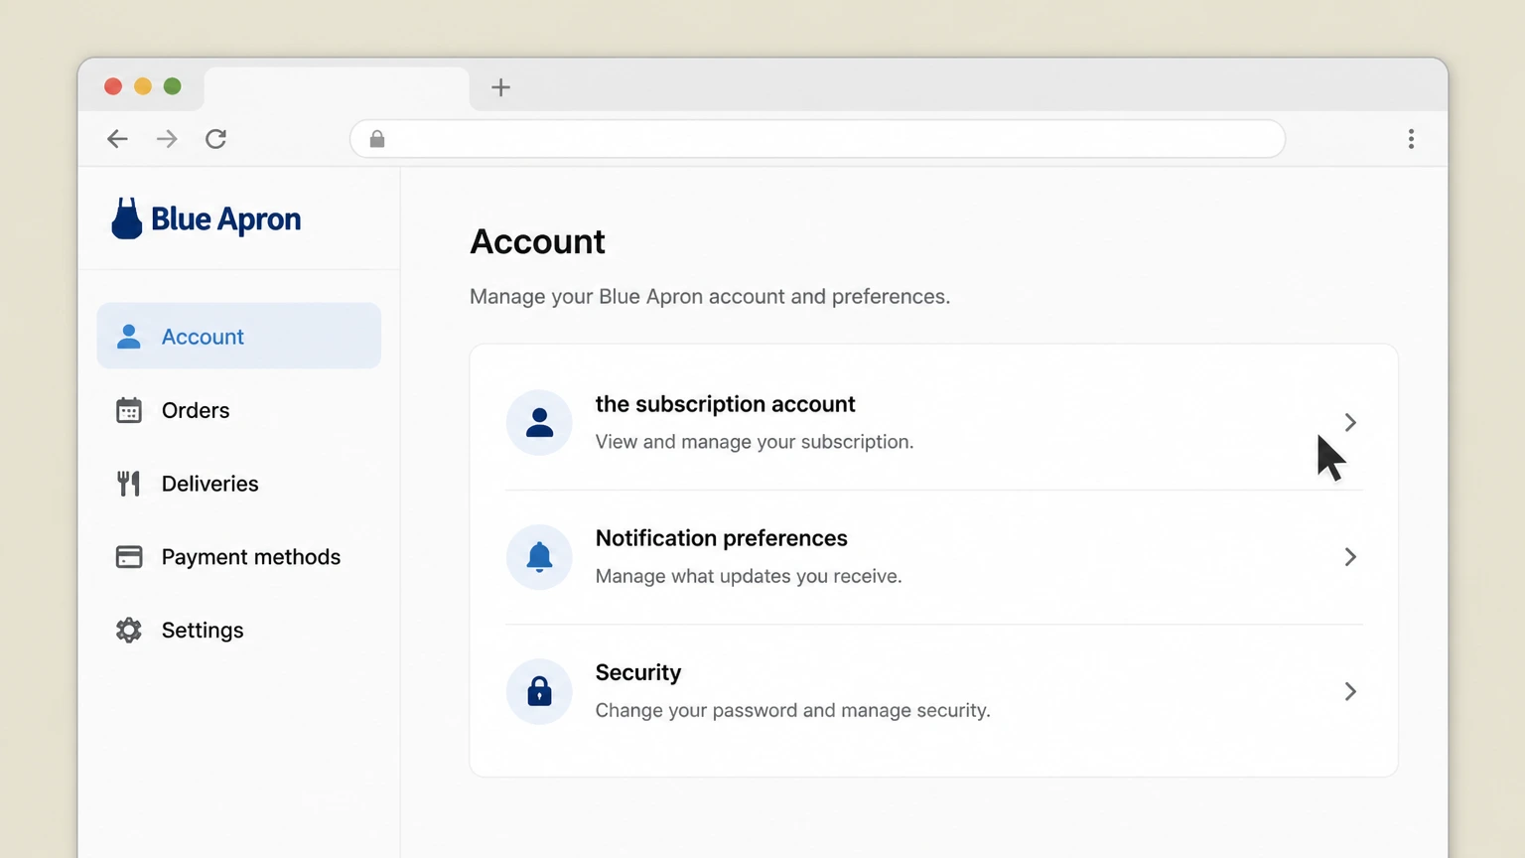Click 'Change your password and manage security.' description
The height and width of the screenshot is (858, 1525).
pyautogui.click(x=793, y=710)
